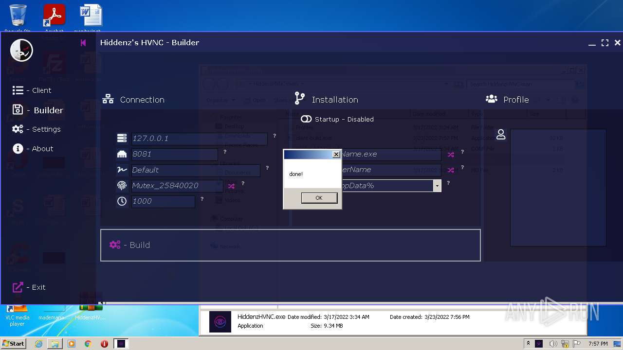Close the done message dialog
The height and width of the screenshot is (350, 623).
(x=336, y=155)
